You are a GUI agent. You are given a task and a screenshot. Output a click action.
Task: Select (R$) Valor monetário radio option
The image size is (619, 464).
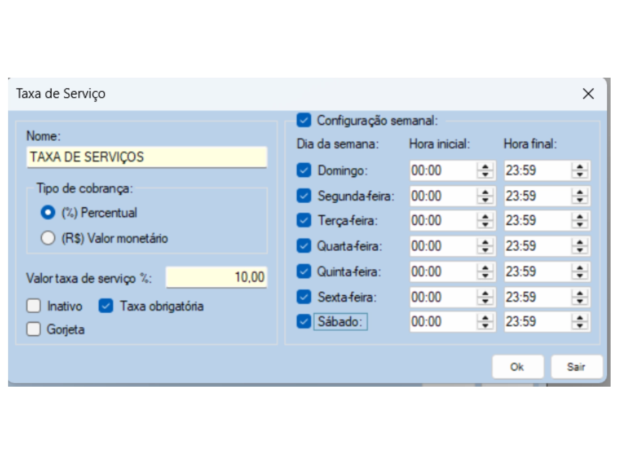tap(48, 238)
